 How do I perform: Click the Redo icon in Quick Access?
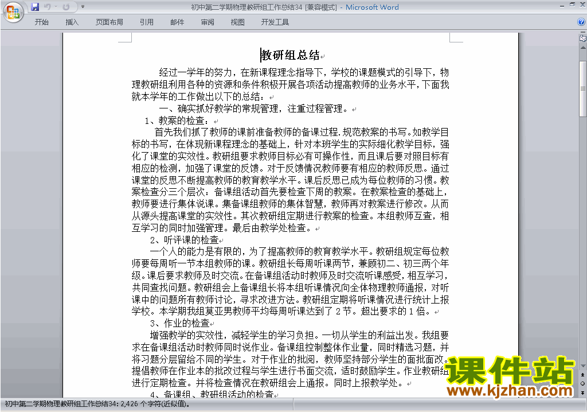pos(66,7)
